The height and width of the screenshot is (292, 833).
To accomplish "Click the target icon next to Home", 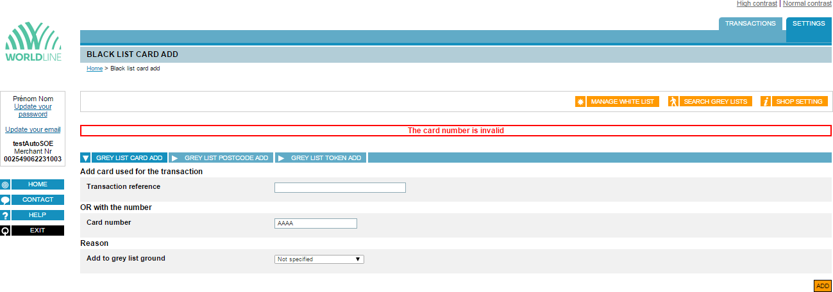I will coord(5,184).
